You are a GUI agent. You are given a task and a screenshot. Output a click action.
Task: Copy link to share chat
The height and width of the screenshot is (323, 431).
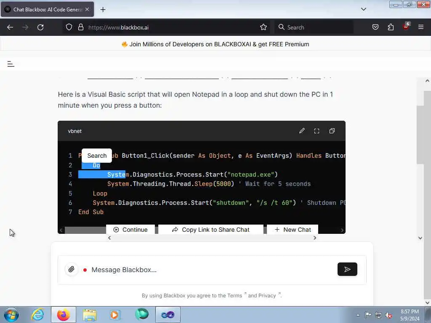point(210,230)
